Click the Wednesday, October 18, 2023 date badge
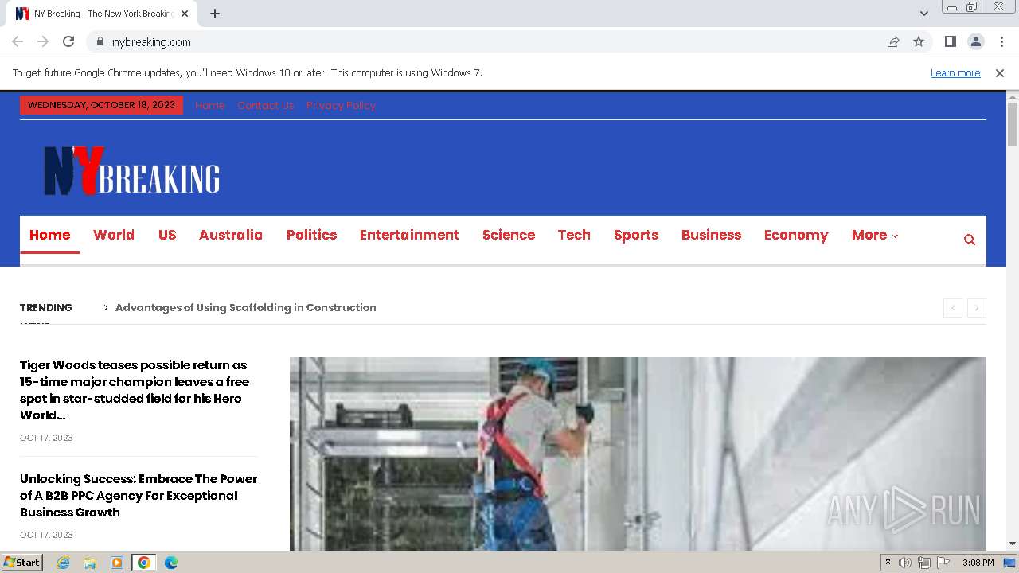The width and height of the screenshot is (1019, 573). [101, 105]
